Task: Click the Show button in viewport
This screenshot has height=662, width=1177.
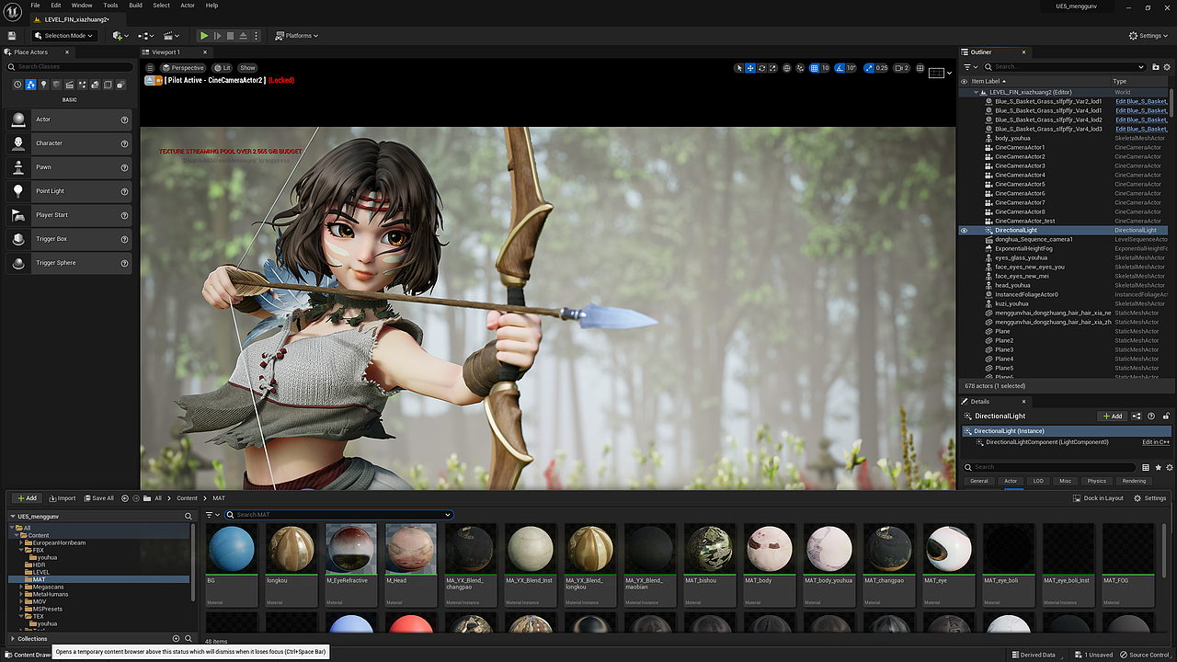Action: pyautogui.click(x=247, y=68)
